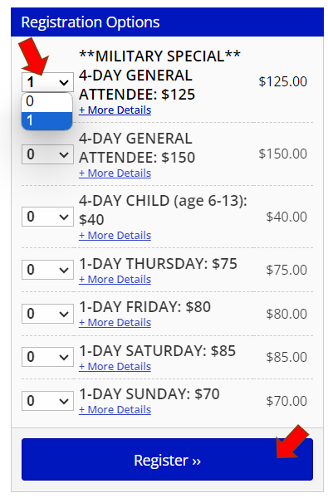Expand More Details for 4-Day Child
Image resolution: width=328 pixels, height=498 pixels.
[115, 236]
